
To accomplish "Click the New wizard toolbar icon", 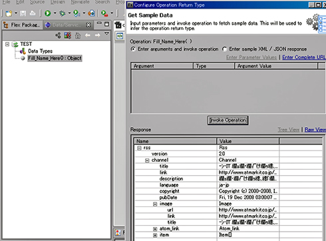I will (x=9, y=13).
